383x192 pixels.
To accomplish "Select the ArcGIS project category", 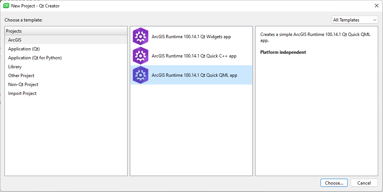I will 66,40.
